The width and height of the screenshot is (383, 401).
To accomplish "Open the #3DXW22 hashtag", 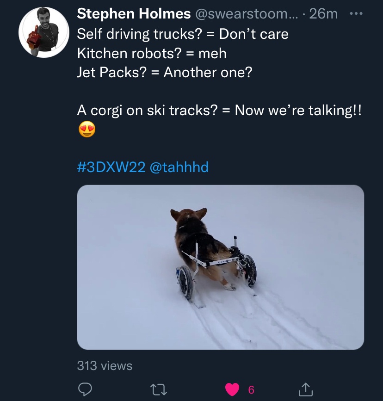I will 111,167.
